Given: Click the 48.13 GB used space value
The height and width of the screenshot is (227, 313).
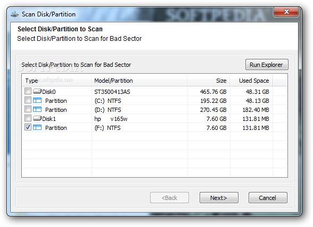Looking at the screenshot, I should point(257,101).
